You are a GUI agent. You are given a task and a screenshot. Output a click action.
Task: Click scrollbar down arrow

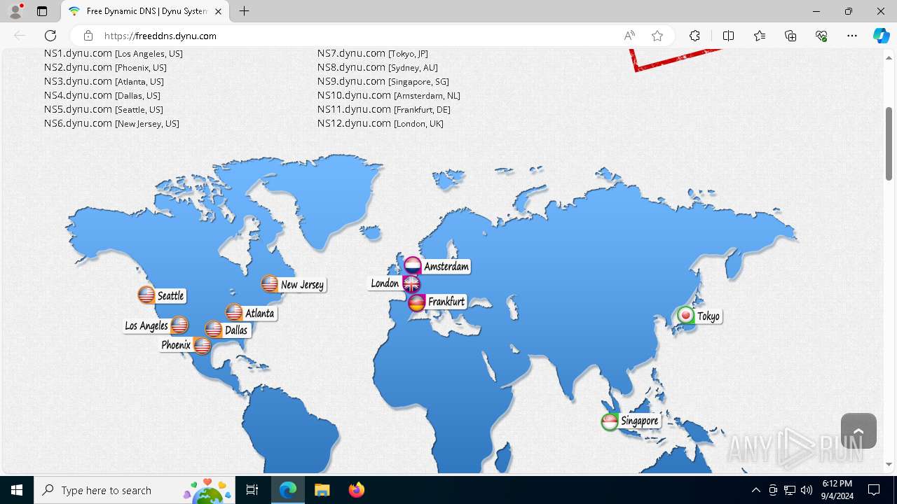point(889,464)
